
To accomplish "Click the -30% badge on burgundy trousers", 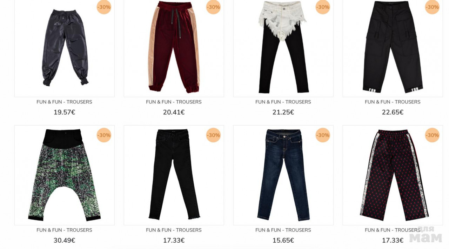I will pos(213,7).
